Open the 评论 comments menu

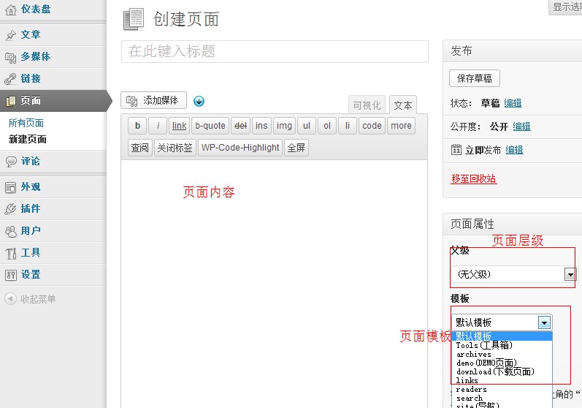[x=30, y=161]
